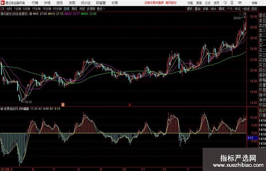Screen dimensions: 266x171
Task: Open the 选项 menu
Action: (216, 3)
